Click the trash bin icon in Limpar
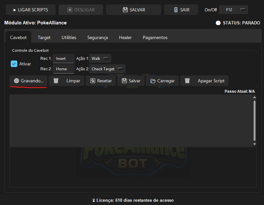This screenshot has height=205, width=264. pos(56,81)
